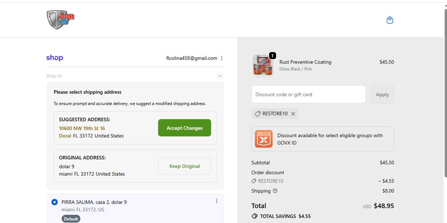Click the suggested address "10600 NW 19th St 16"
The height and width of the screenshot is (223, 447).
(x=82, y=128)
